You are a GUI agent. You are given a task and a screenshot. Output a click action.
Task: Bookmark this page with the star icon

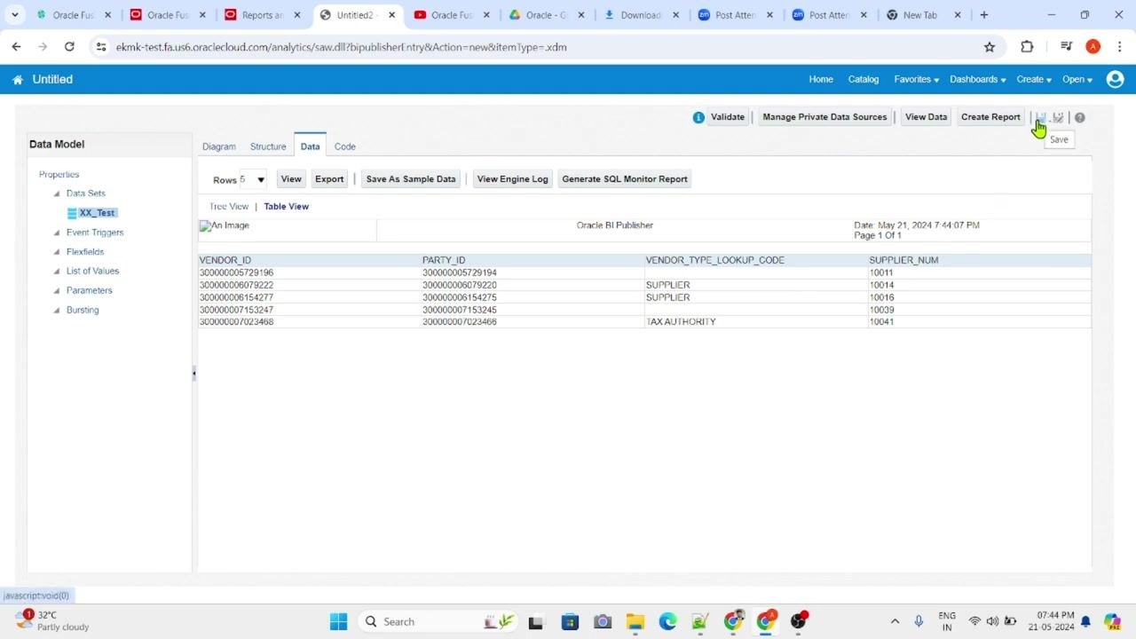(x=990, y=47)
